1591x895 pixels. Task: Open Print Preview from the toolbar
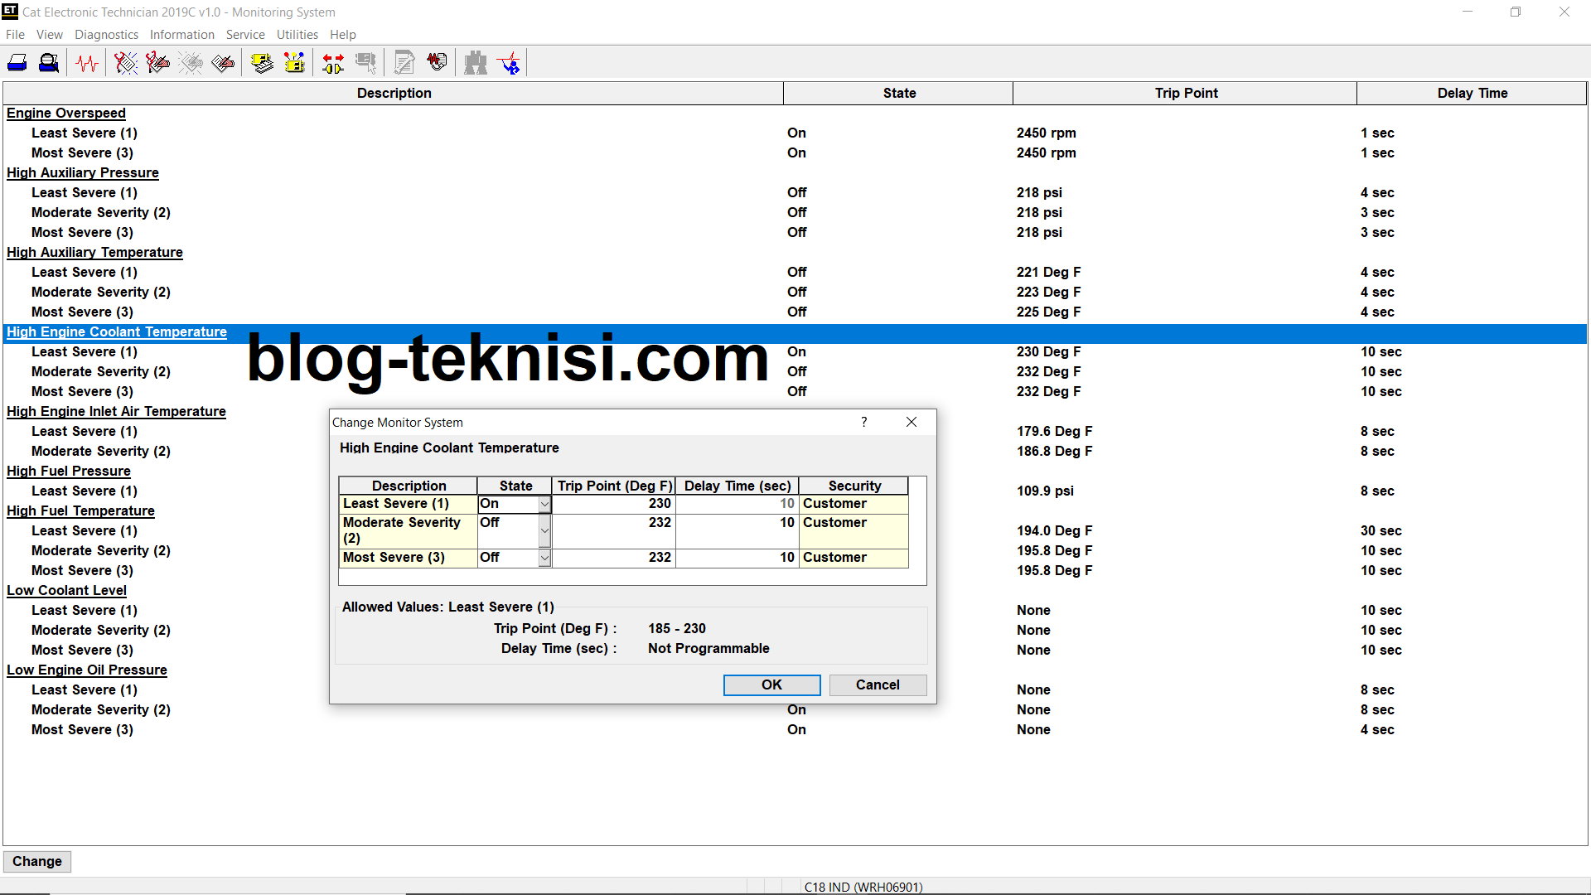tap(48, 62)
